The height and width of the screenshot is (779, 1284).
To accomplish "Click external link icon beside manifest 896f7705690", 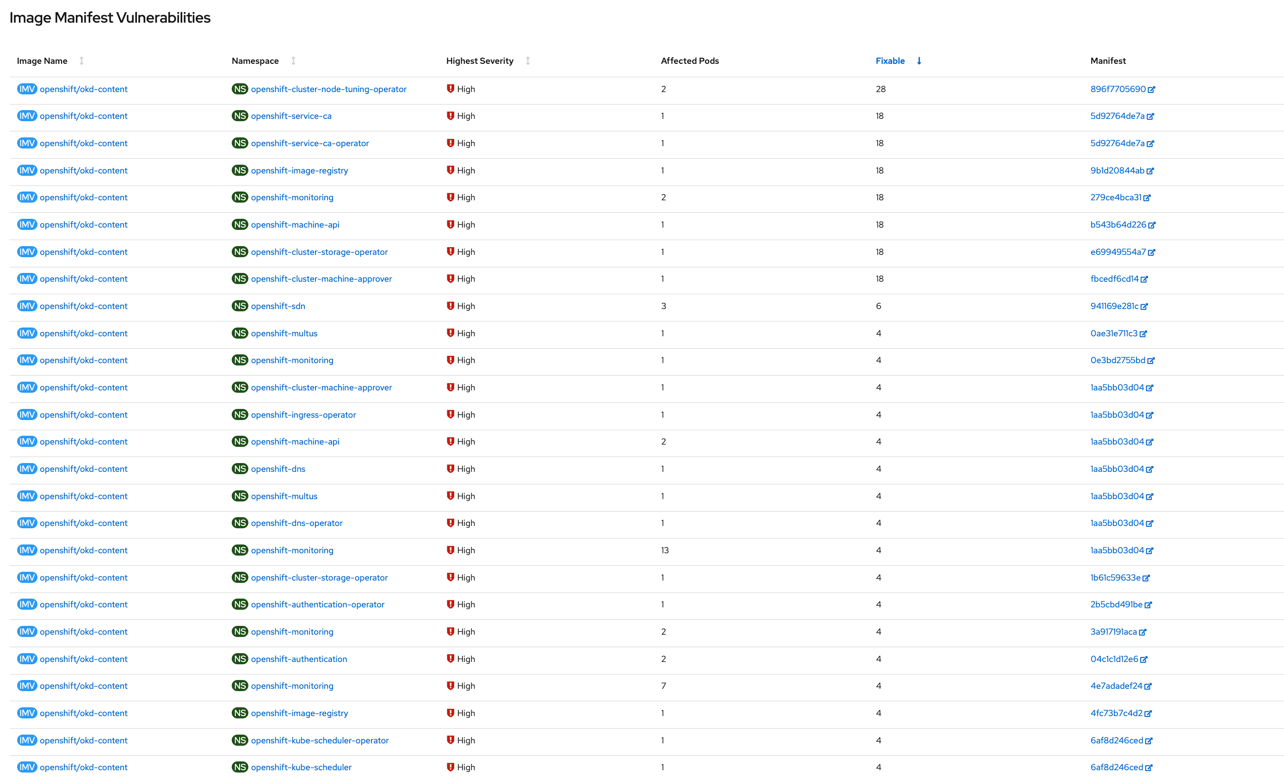I will [1152, 90].
